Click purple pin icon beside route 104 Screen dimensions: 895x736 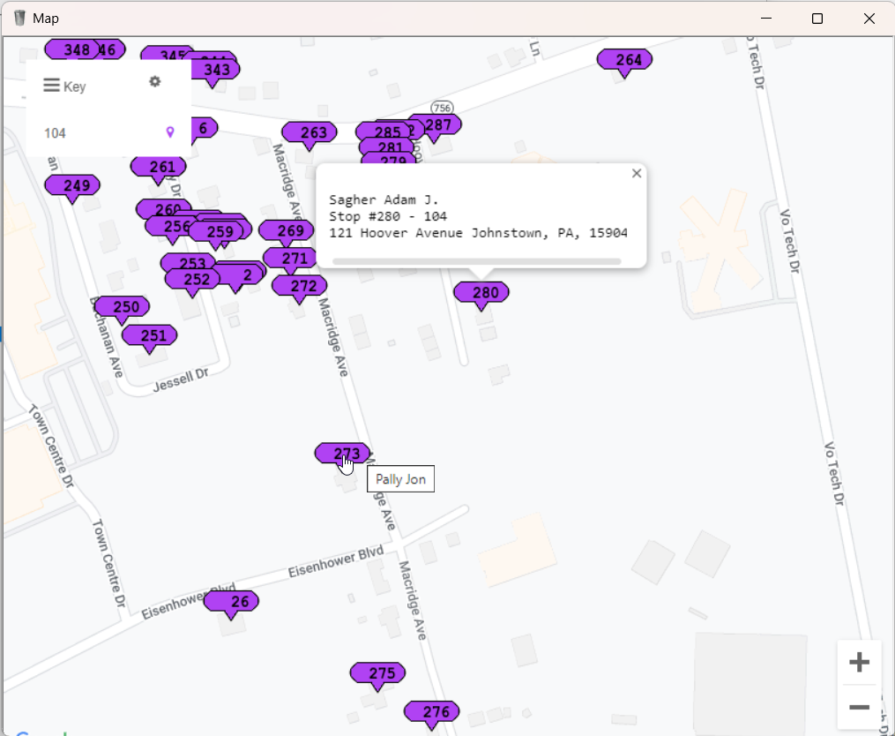170,132
